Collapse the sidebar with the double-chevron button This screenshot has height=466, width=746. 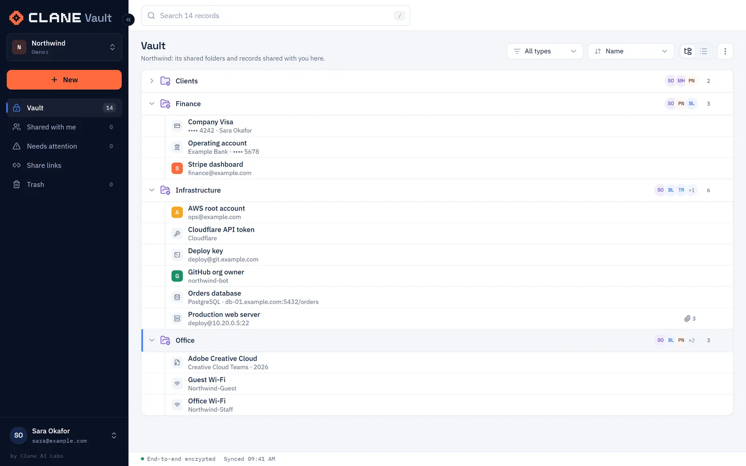(128, 20)
